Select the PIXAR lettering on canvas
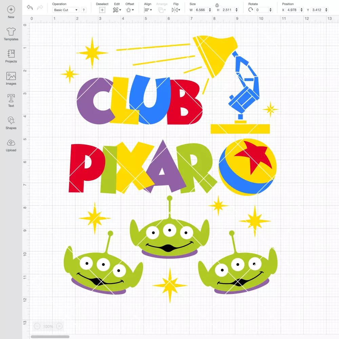The image size is (339, 339). [143, 167]
